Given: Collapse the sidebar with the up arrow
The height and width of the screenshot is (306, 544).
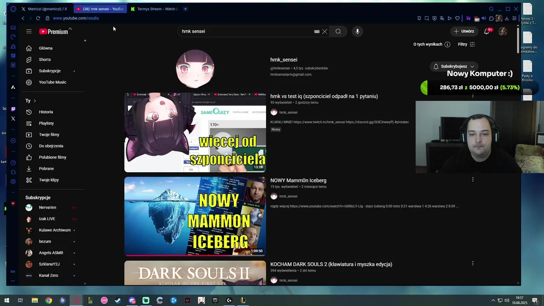Looking at the screenshot, I should pyautogui.click(x=85, y=41).
